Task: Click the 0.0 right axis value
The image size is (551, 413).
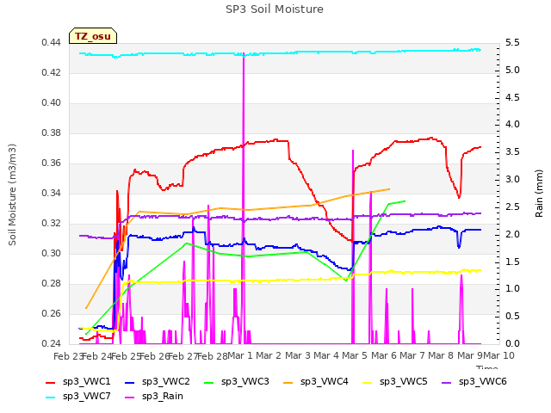Action: coord(512,344)
